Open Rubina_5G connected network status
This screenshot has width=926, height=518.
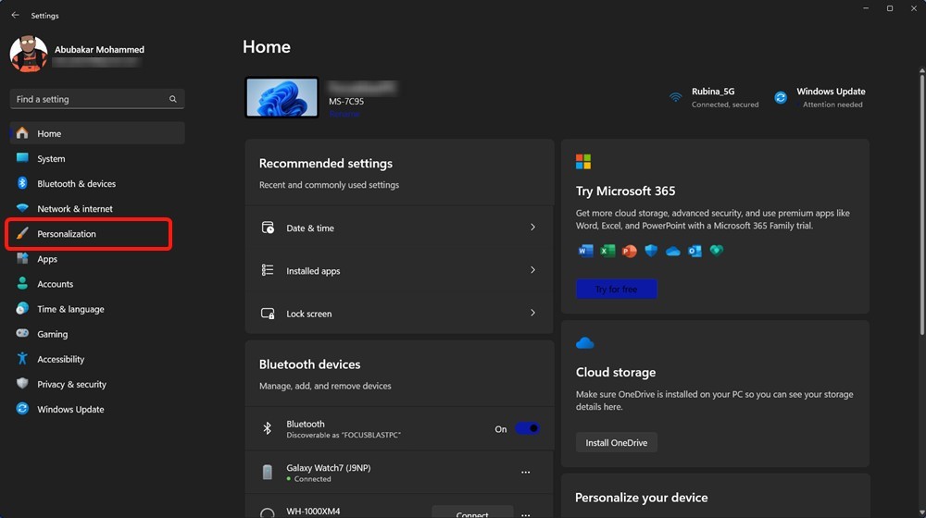coord(714,97)
